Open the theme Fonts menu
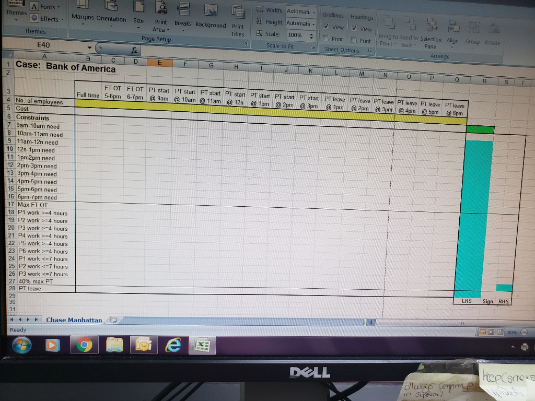The width and height of the screenshot is (535, 401). pyautogui.click(x=46, y=6)
